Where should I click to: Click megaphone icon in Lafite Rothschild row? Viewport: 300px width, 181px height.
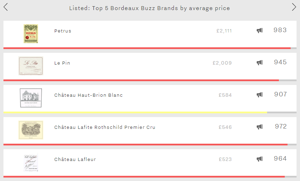[259, 127]
